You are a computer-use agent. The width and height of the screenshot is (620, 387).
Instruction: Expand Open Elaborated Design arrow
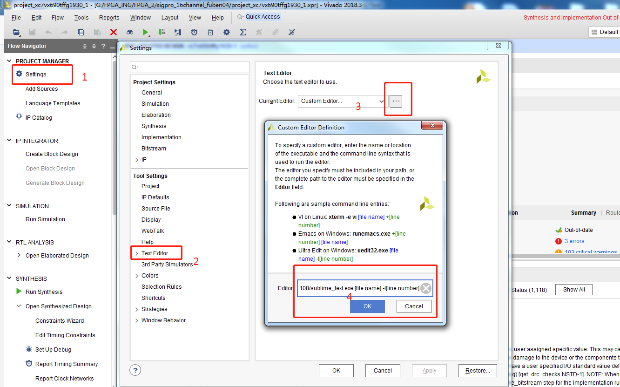point(19,255)
